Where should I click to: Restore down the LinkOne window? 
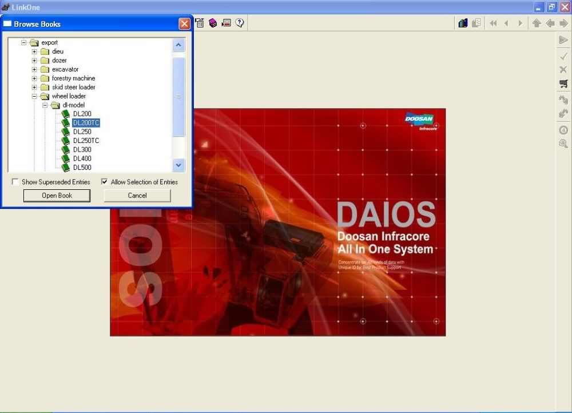(x=551, y=7)
